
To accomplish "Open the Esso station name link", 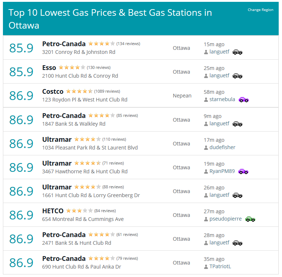I will [x=49, y=68].
